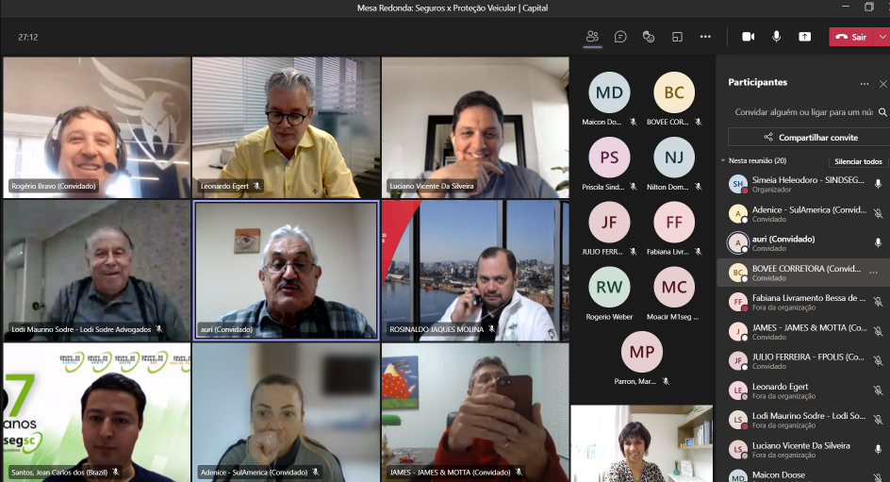Open the meeting chat icon
Viewport: 890px width, 482px height.
pos(620,37)
